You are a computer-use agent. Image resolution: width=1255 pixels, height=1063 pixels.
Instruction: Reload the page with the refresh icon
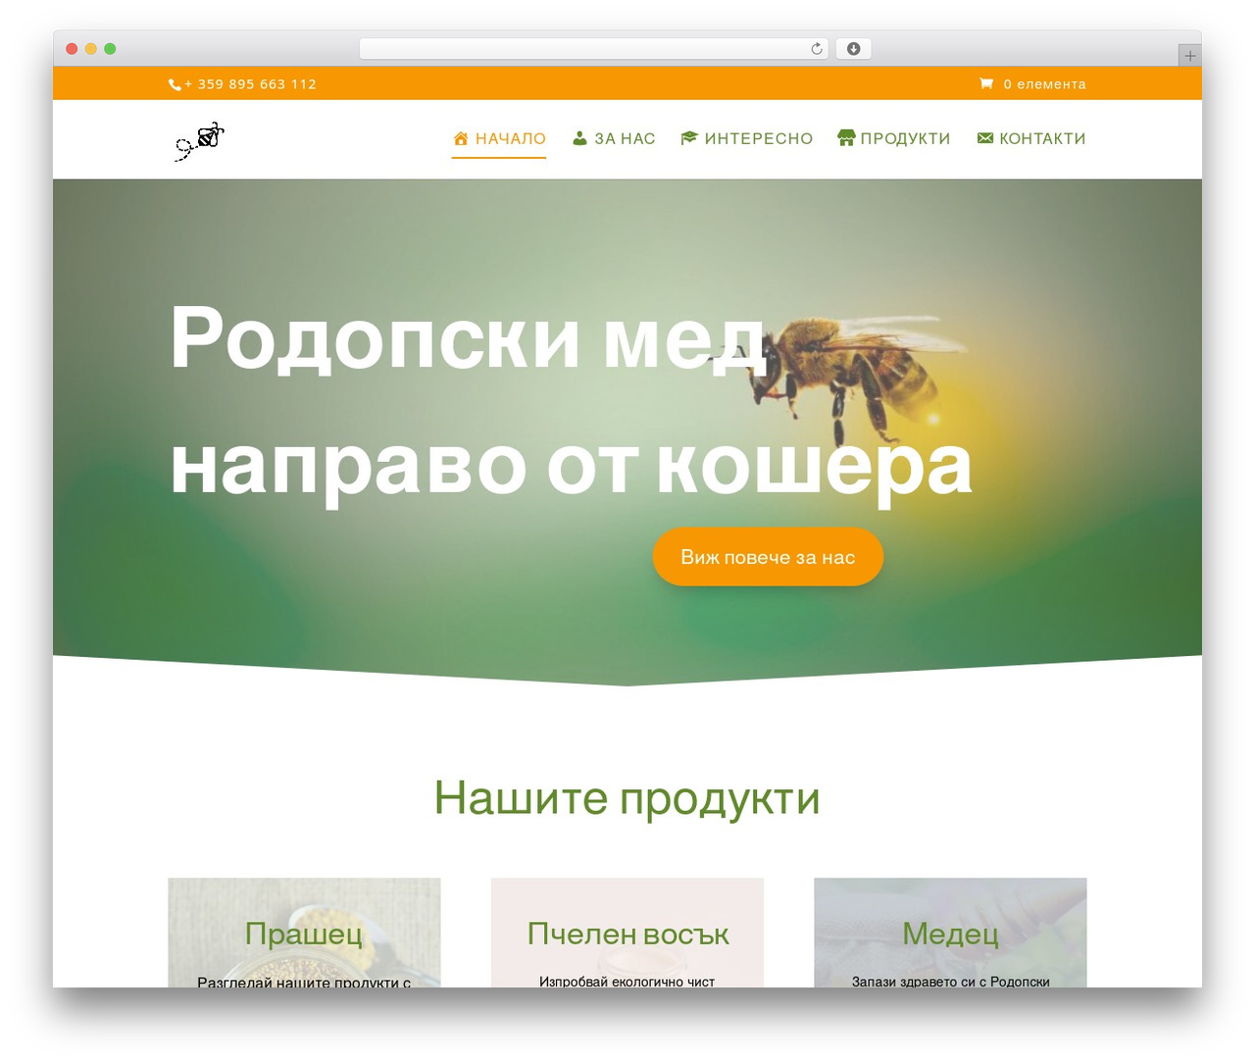pos(817,49)
